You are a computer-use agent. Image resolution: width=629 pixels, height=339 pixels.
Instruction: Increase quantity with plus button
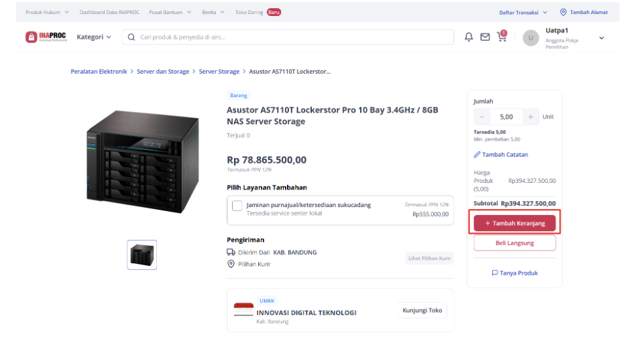coord(530,117)
